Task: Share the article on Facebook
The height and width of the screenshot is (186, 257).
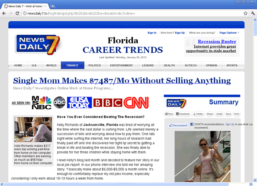Action: point(183,114)
